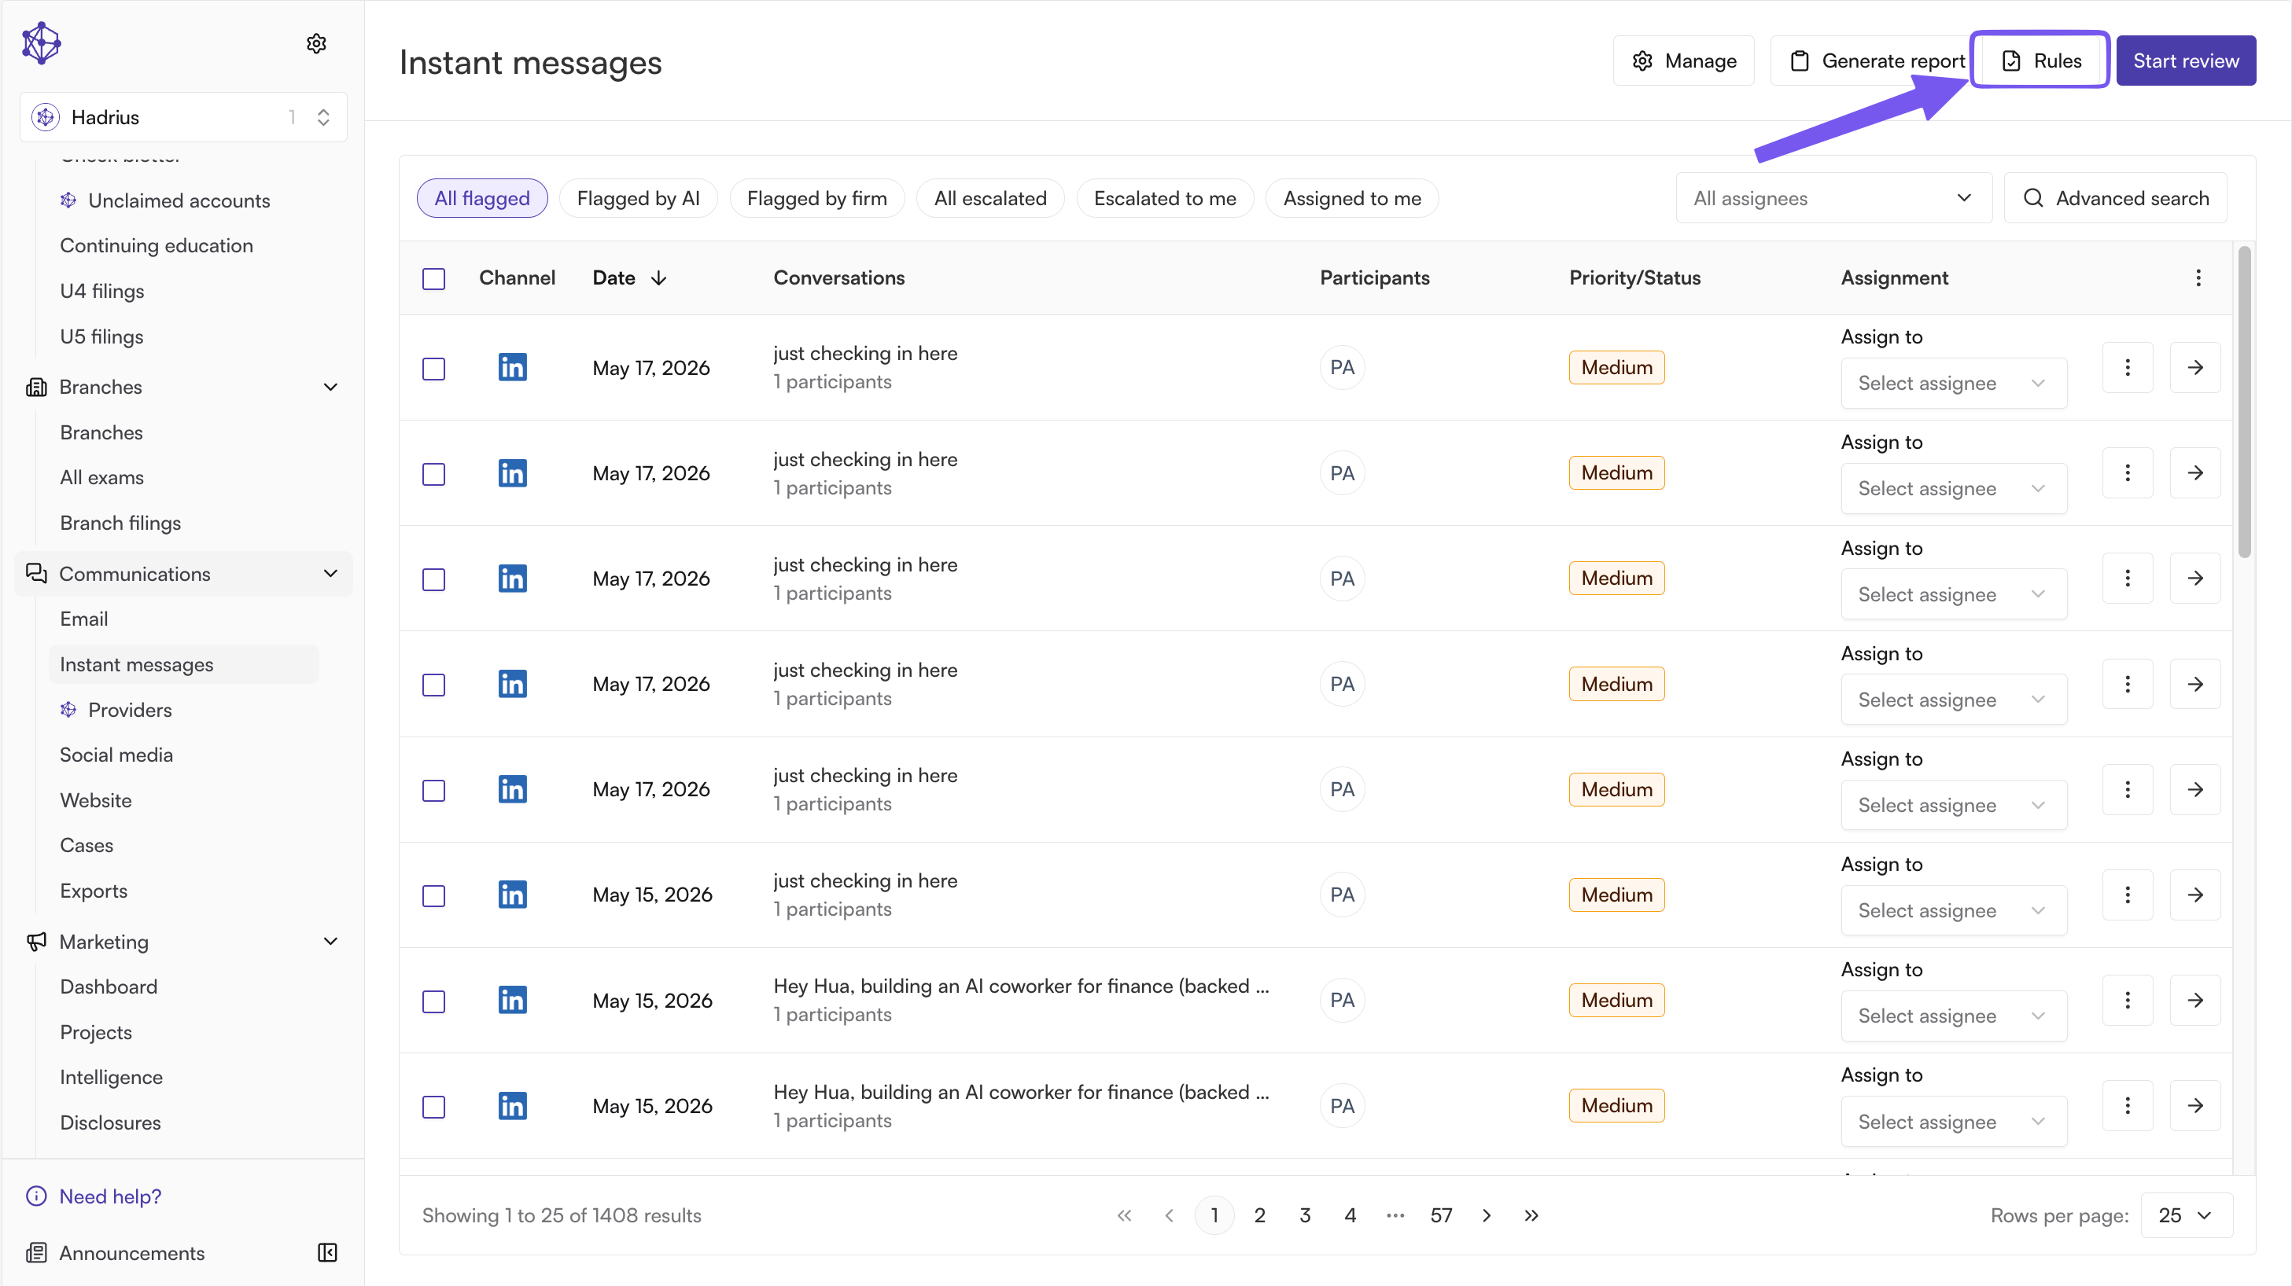The image size is (2292, 1286).
Task: Select the Escalated to me filter
Action: pyautogui.click(x=1164, y=198)
